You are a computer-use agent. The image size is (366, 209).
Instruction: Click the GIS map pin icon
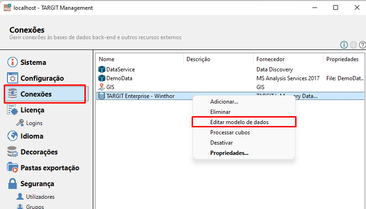(102, 87)
